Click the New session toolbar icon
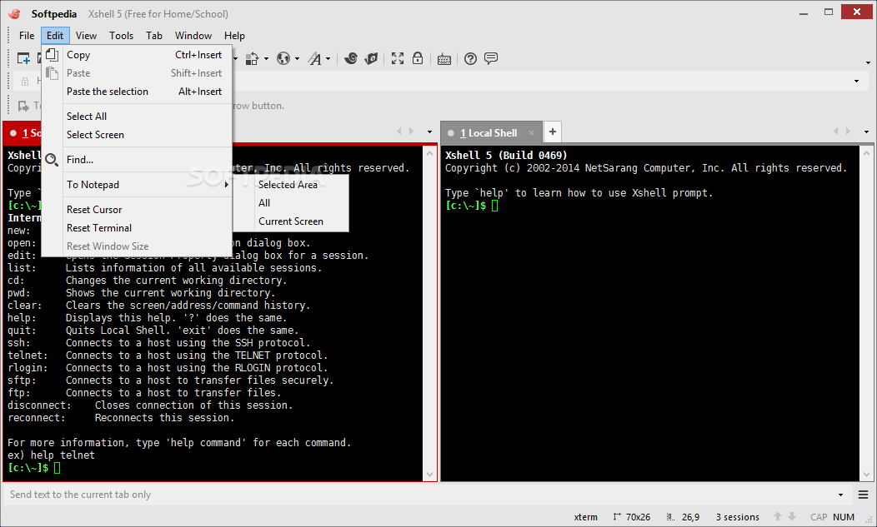Viewport: 877px width, 527px height. click(23, 58)
